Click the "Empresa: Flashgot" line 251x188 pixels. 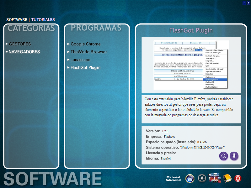click(x=160, y=137)
